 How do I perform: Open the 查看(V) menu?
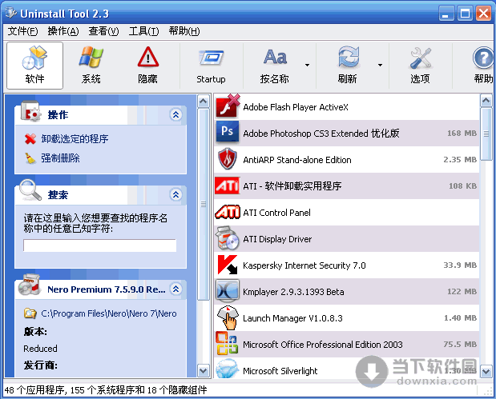pyautogui.click(x=103, y=31)
